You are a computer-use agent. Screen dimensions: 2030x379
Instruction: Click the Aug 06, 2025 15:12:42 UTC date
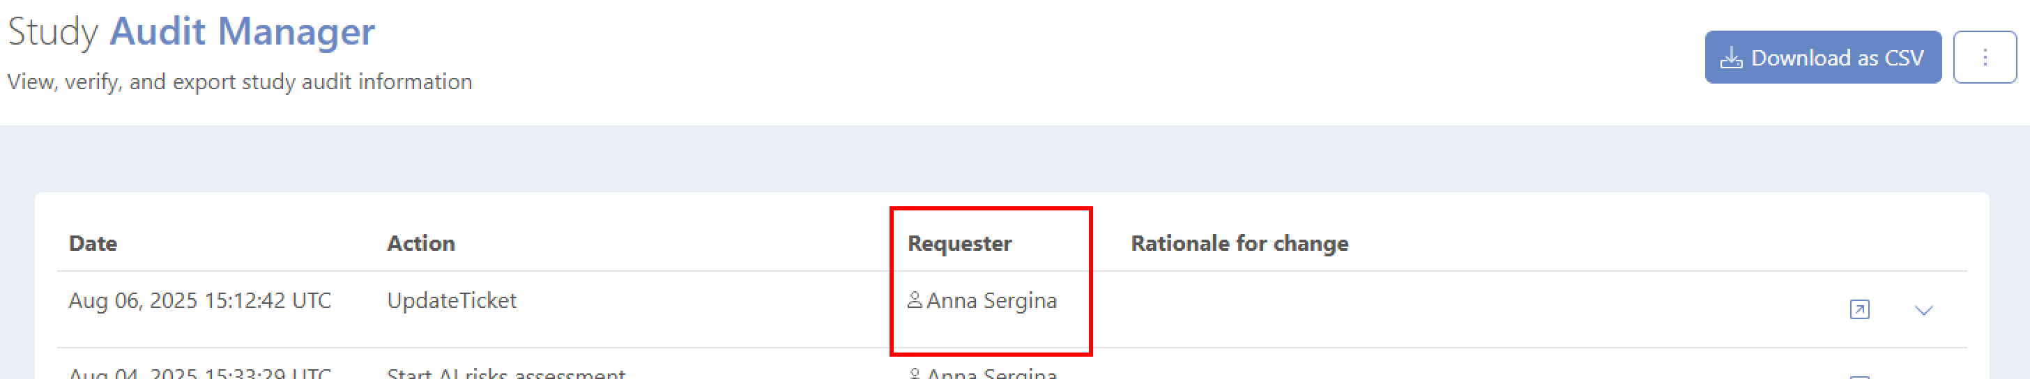tap(199, 300)
